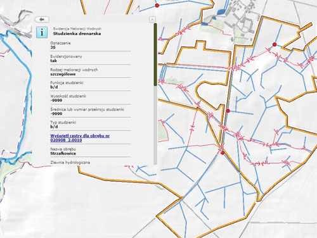
Task: Select the 'Studzienka drenarska' title text
Action: tap(77, 34)
